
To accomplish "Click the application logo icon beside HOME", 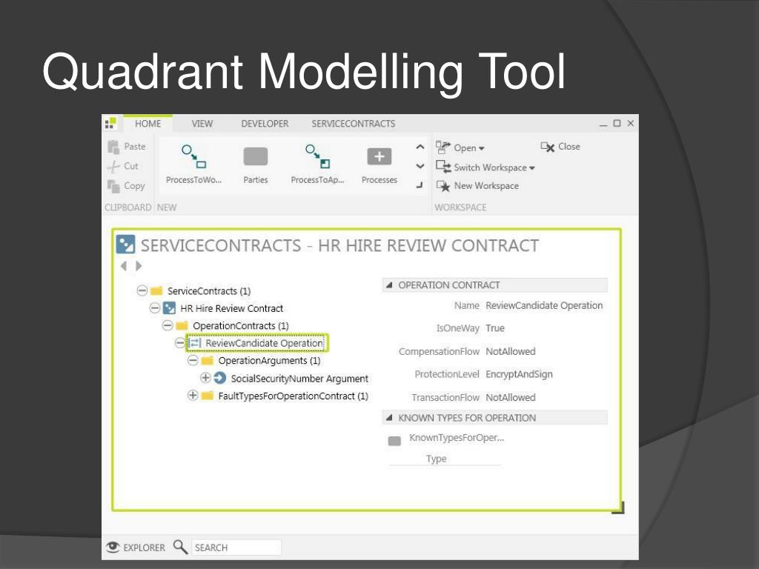I will (110, 123).
